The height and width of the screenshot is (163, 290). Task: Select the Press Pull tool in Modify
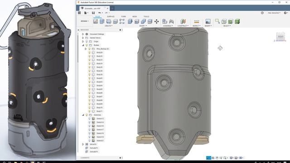pos(130,21)
